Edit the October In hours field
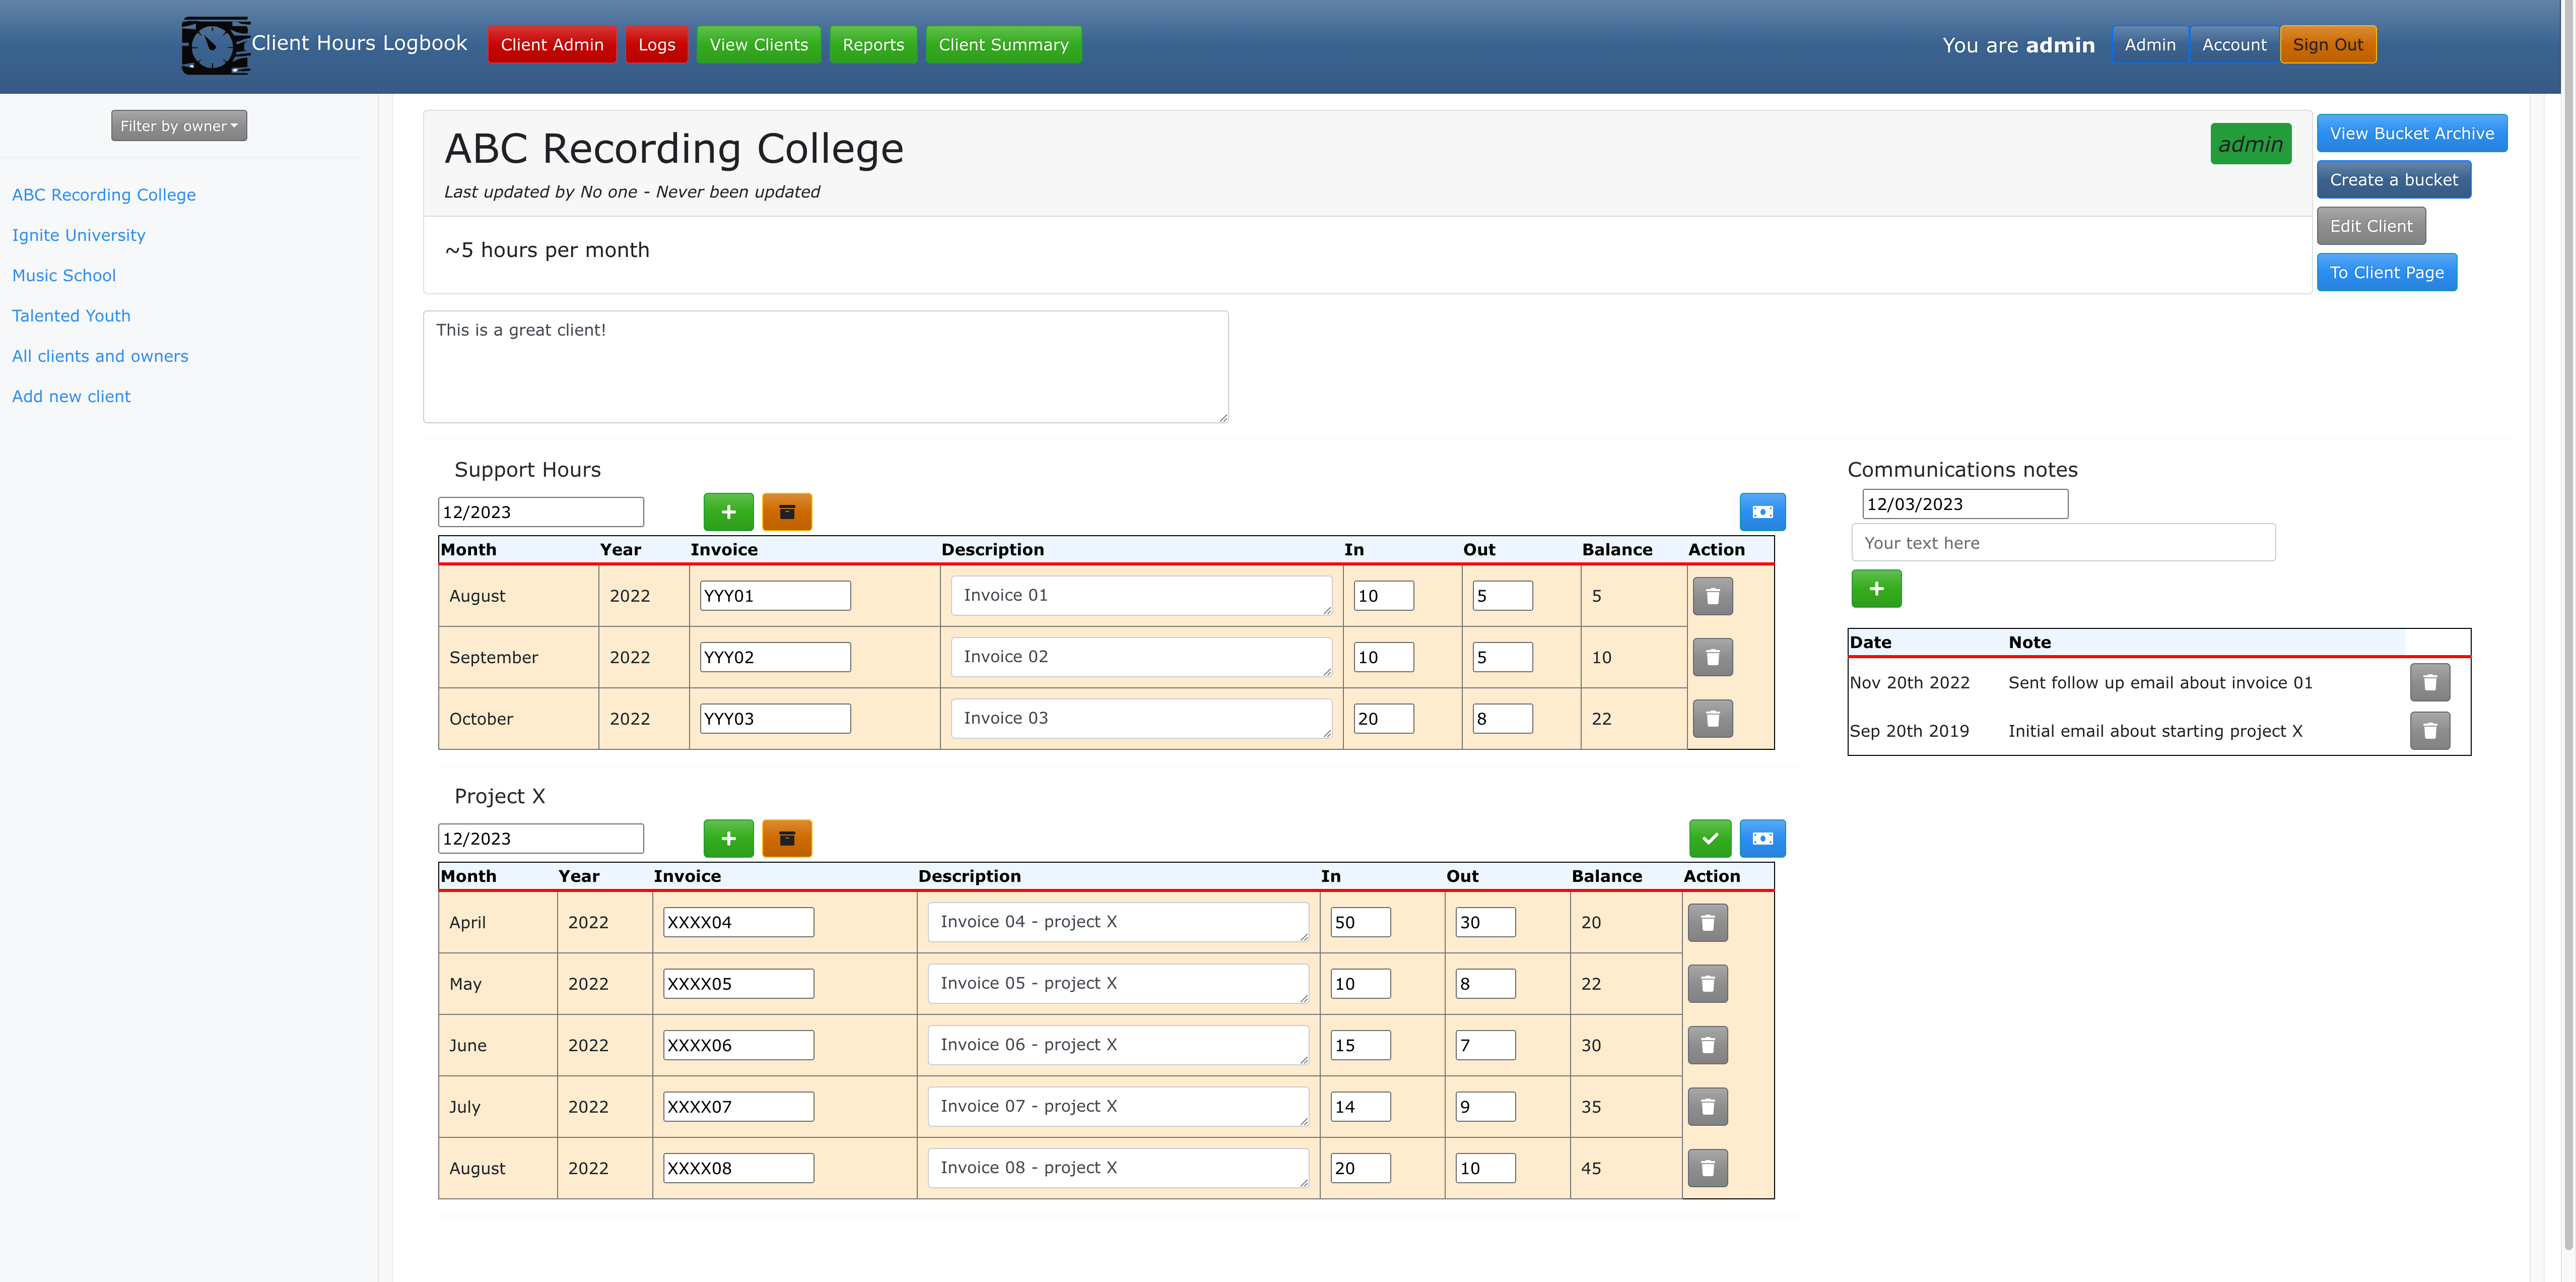 click(x=1383, y=718)
